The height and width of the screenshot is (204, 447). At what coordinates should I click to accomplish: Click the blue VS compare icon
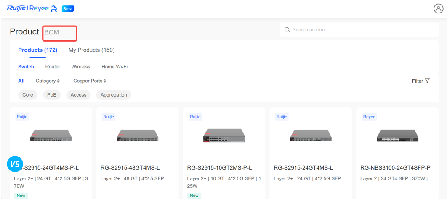point(15,164)
